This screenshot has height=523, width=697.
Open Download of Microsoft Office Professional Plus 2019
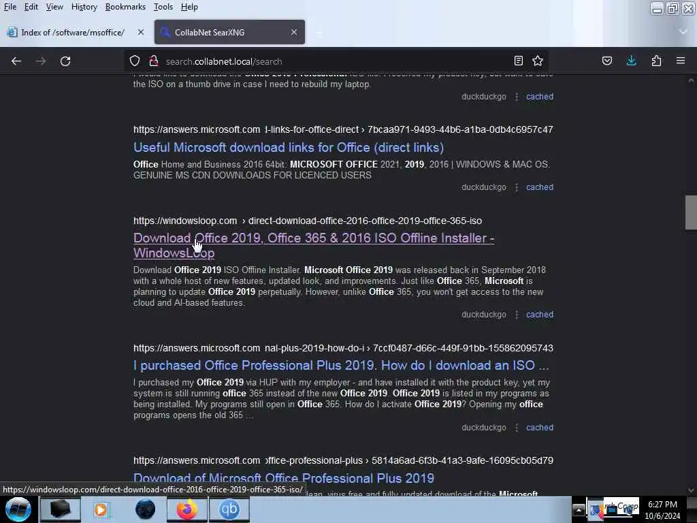point(284,478)
